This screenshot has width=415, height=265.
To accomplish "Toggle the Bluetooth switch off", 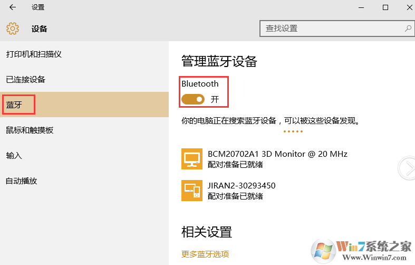I will [193, 99].
